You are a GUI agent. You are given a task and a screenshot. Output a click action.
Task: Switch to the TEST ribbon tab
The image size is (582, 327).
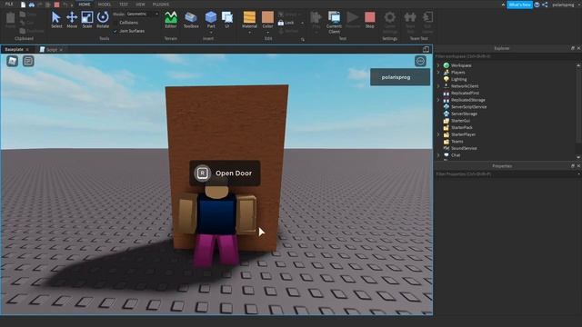point(124,4)
